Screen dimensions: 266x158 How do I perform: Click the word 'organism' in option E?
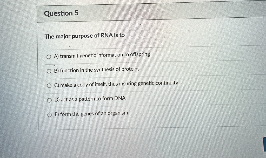(118, 113)
